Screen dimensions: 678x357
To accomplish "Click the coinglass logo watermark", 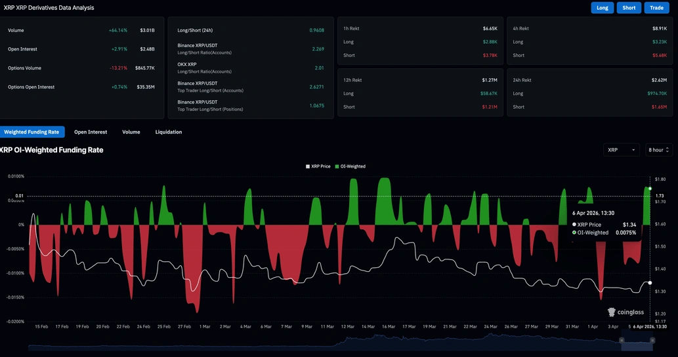I will tap(625, 312).
